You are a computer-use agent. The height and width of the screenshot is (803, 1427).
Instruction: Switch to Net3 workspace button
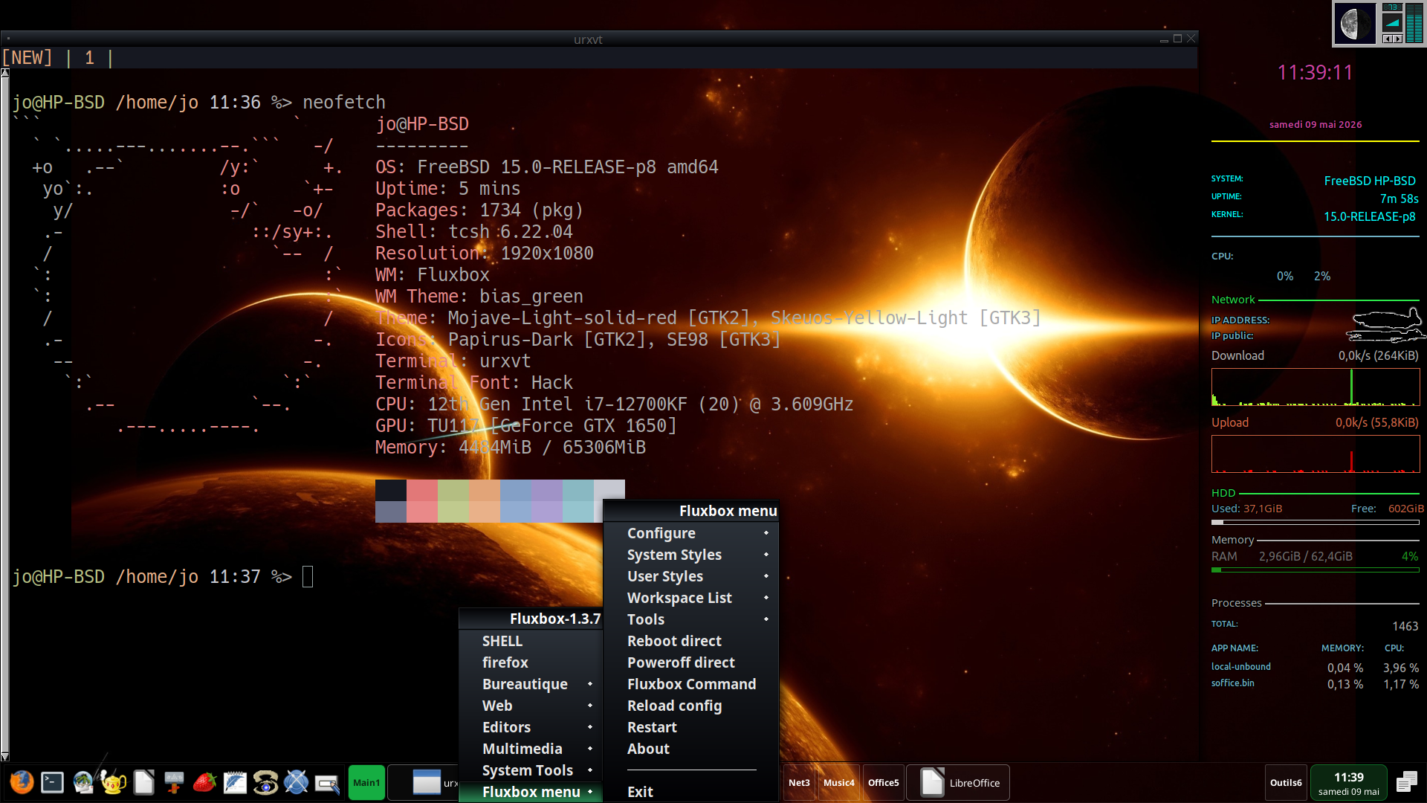tap(799, 782)
